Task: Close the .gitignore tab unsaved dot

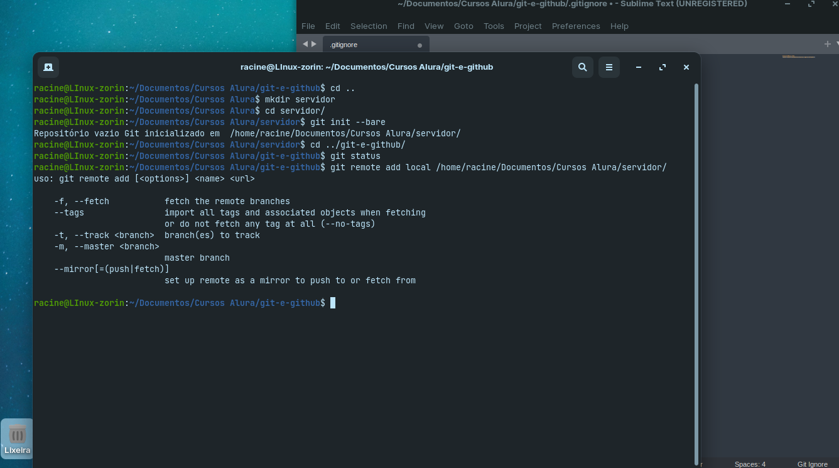Action: click(420, 45)
